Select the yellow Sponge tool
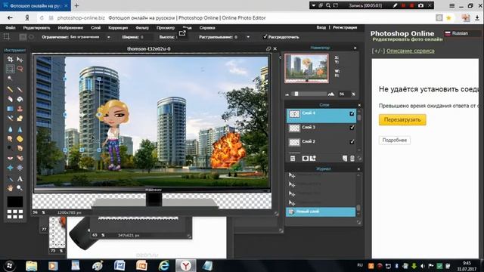 (x=20, y=139)
